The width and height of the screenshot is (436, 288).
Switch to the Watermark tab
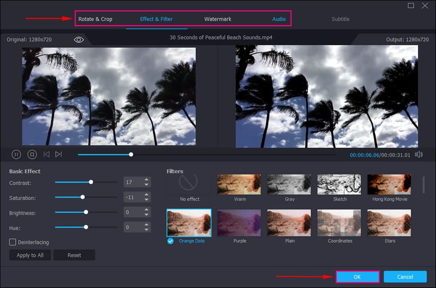point(217,19)
